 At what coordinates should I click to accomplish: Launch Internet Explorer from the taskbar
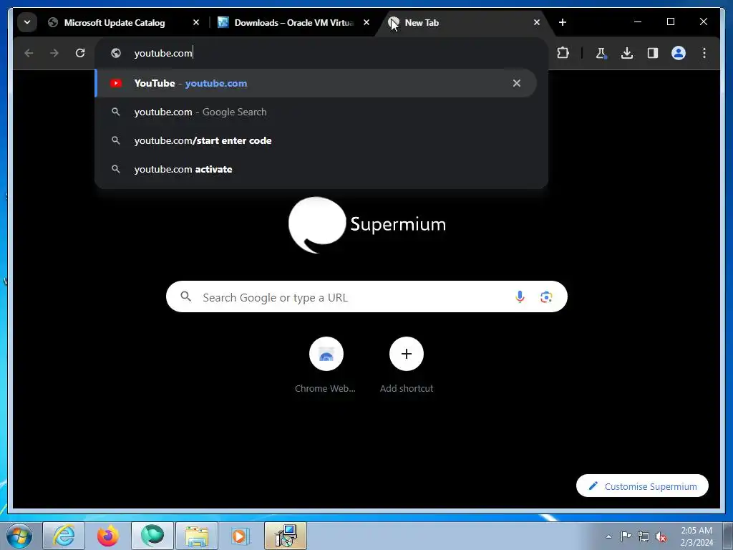(x=64, y=536)
